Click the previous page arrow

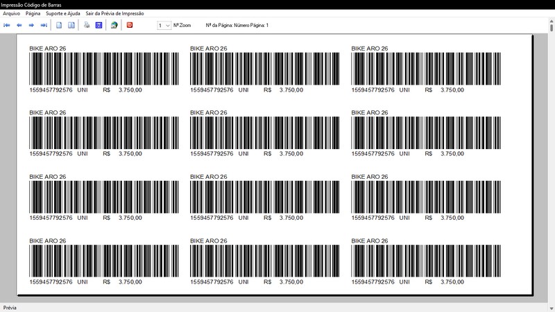click(x=19, y=25)
